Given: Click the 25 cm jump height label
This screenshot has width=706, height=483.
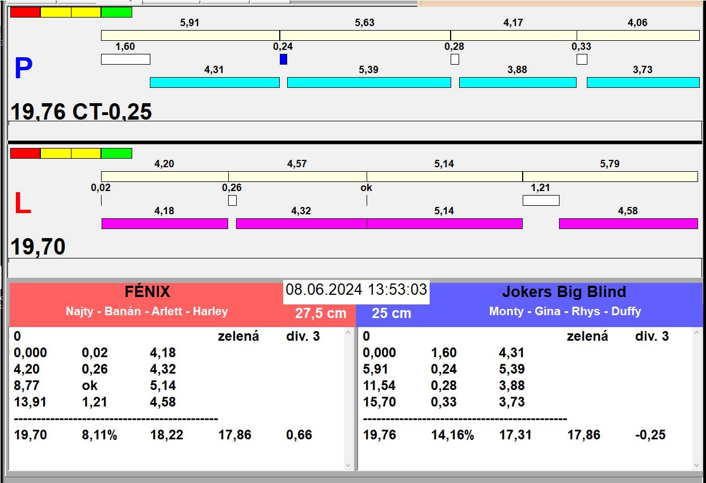Looking at the screenshot, I should pos(391,313).
